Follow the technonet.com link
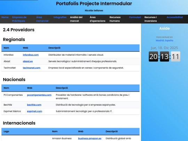Image resolution: width=188 pixels, height=141 pixels. click(32, 68)
